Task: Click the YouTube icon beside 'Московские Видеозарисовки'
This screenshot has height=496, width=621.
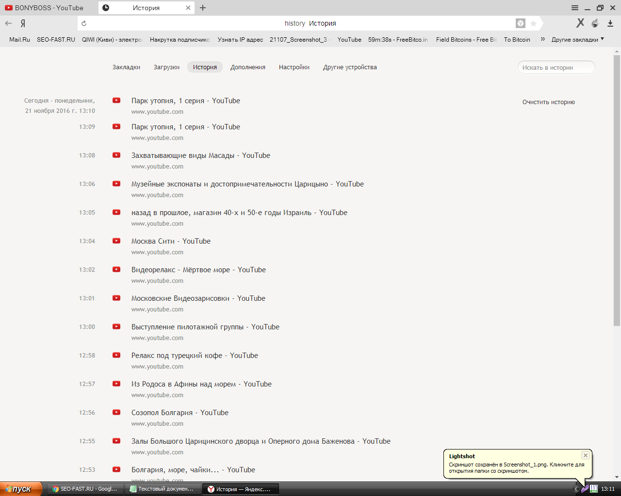Action: click(116, 298)
